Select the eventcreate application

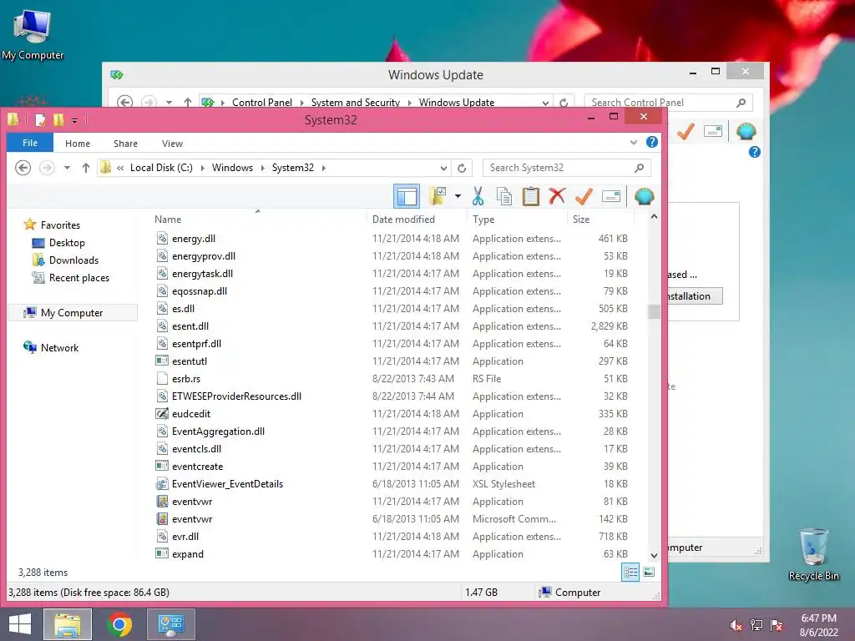pyautogui.click(x=197, y=467)
